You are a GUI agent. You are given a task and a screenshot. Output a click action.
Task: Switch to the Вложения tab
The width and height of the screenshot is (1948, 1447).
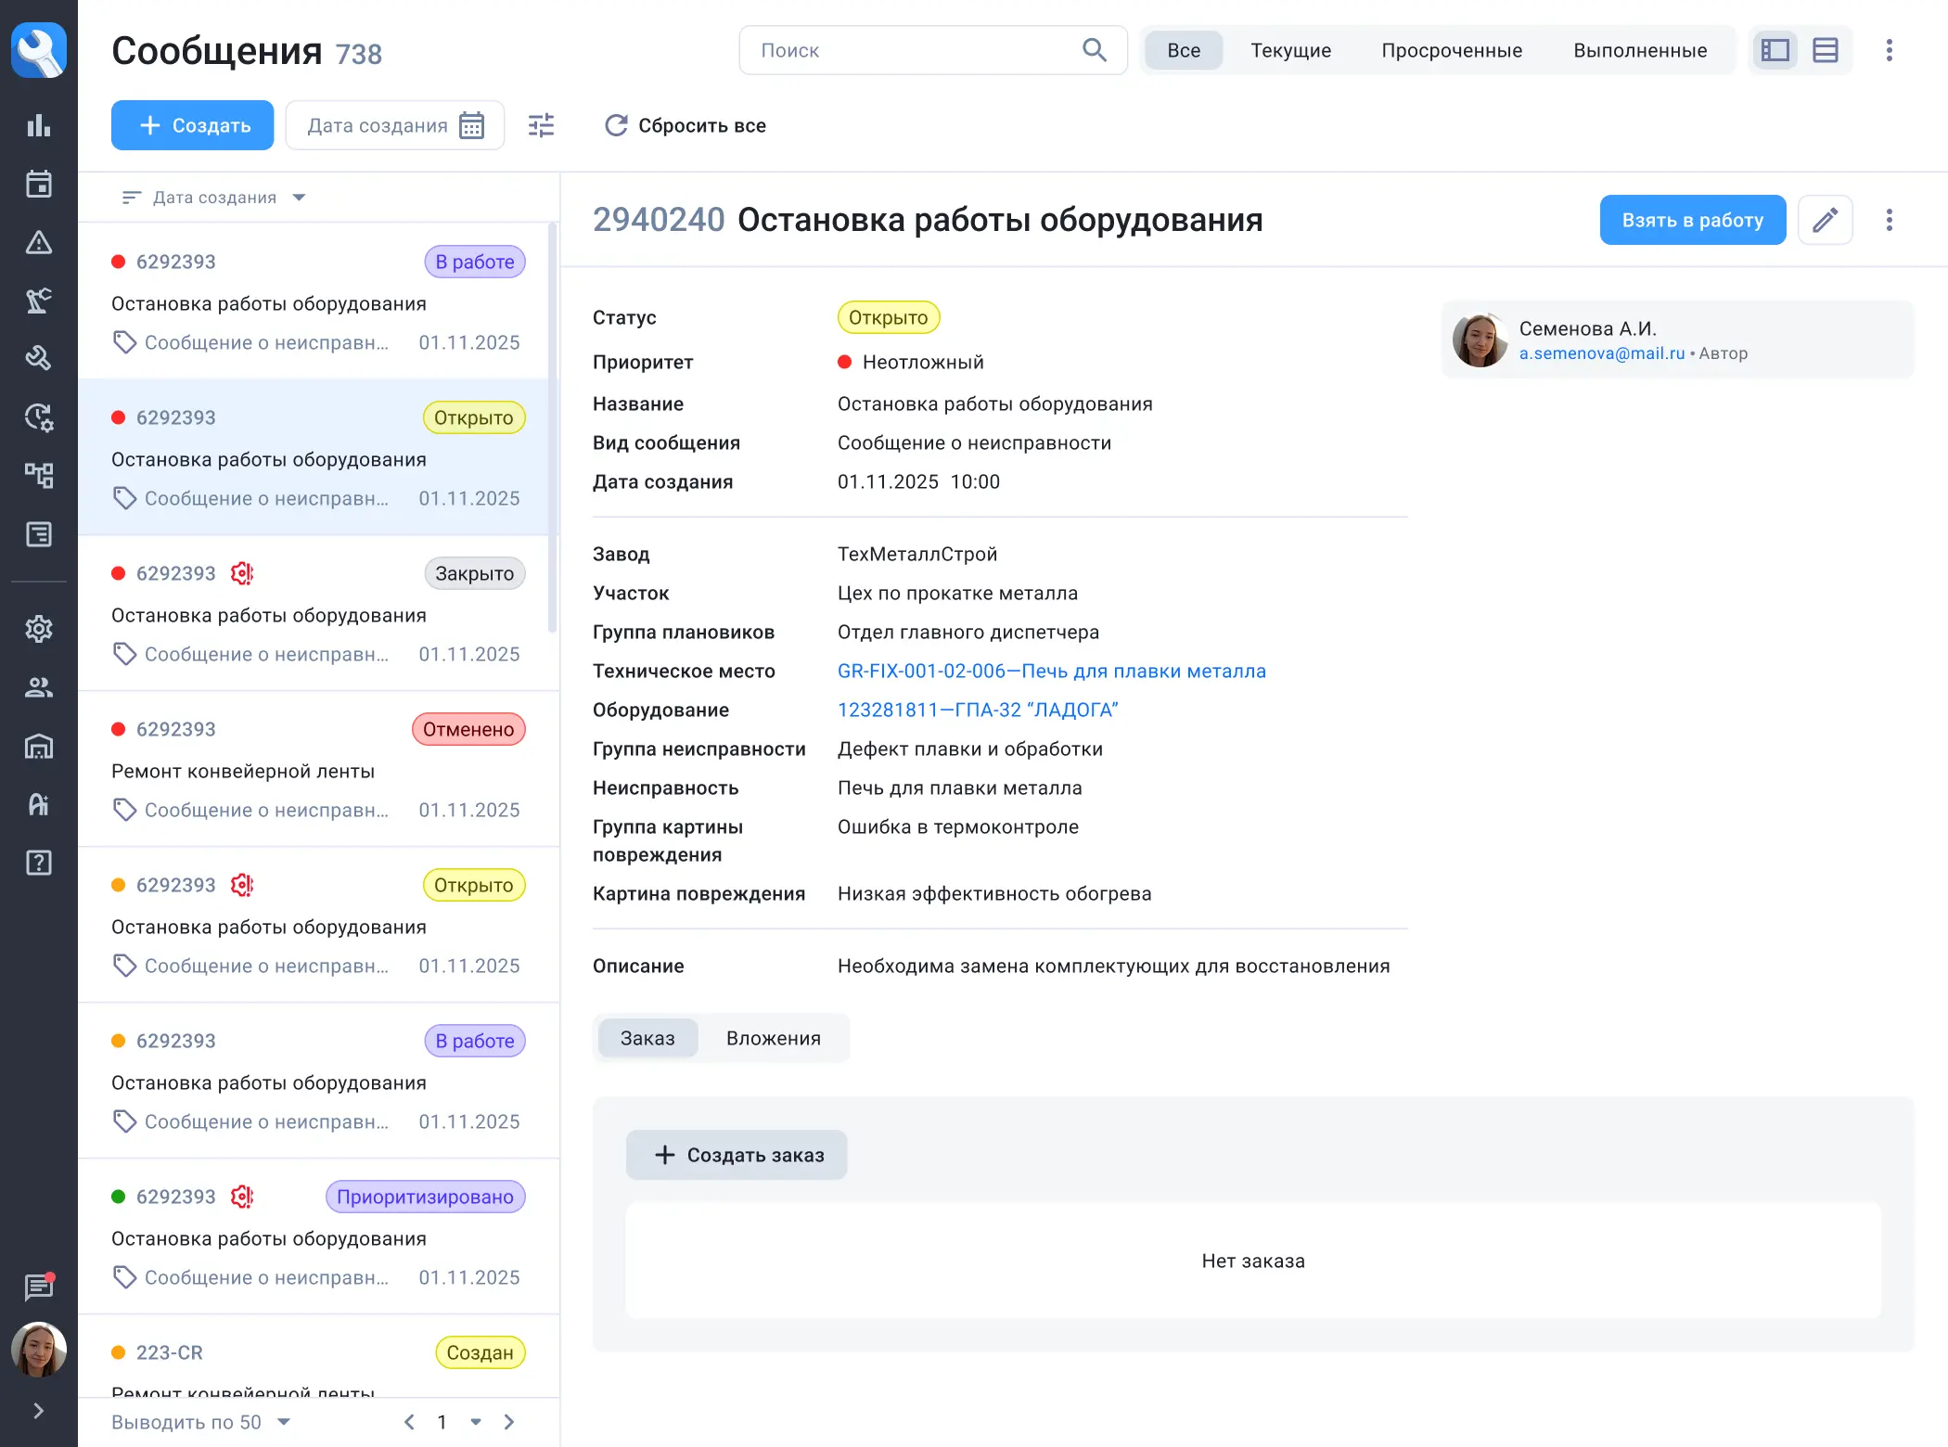coord(773,1038)
